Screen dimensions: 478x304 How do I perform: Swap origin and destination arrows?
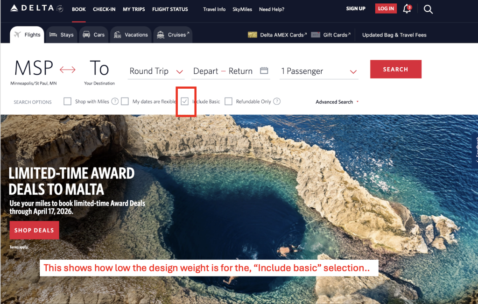68,70
